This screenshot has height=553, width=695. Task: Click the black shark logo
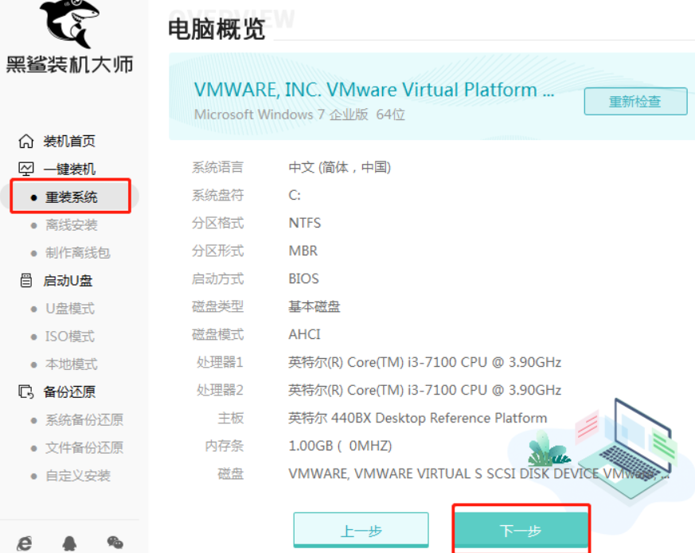pyautogui.click(x=69, y=23)
